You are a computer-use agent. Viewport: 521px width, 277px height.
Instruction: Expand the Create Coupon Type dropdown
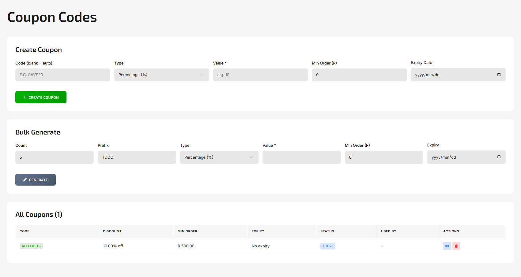tap(161, 75)
